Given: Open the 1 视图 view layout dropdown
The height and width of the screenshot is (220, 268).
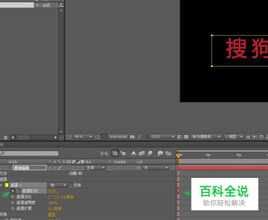Looking at the screenshot, I should point(234,137).
